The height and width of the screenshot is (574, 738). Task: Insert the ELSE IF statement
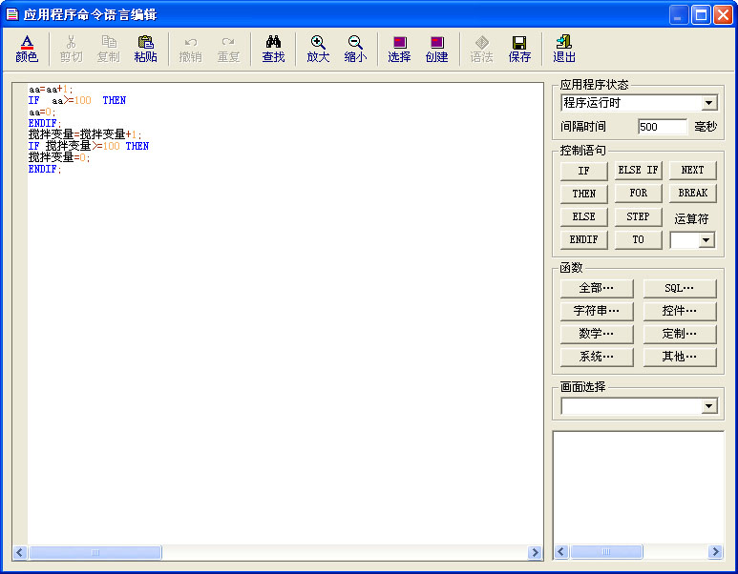(638, 170)
